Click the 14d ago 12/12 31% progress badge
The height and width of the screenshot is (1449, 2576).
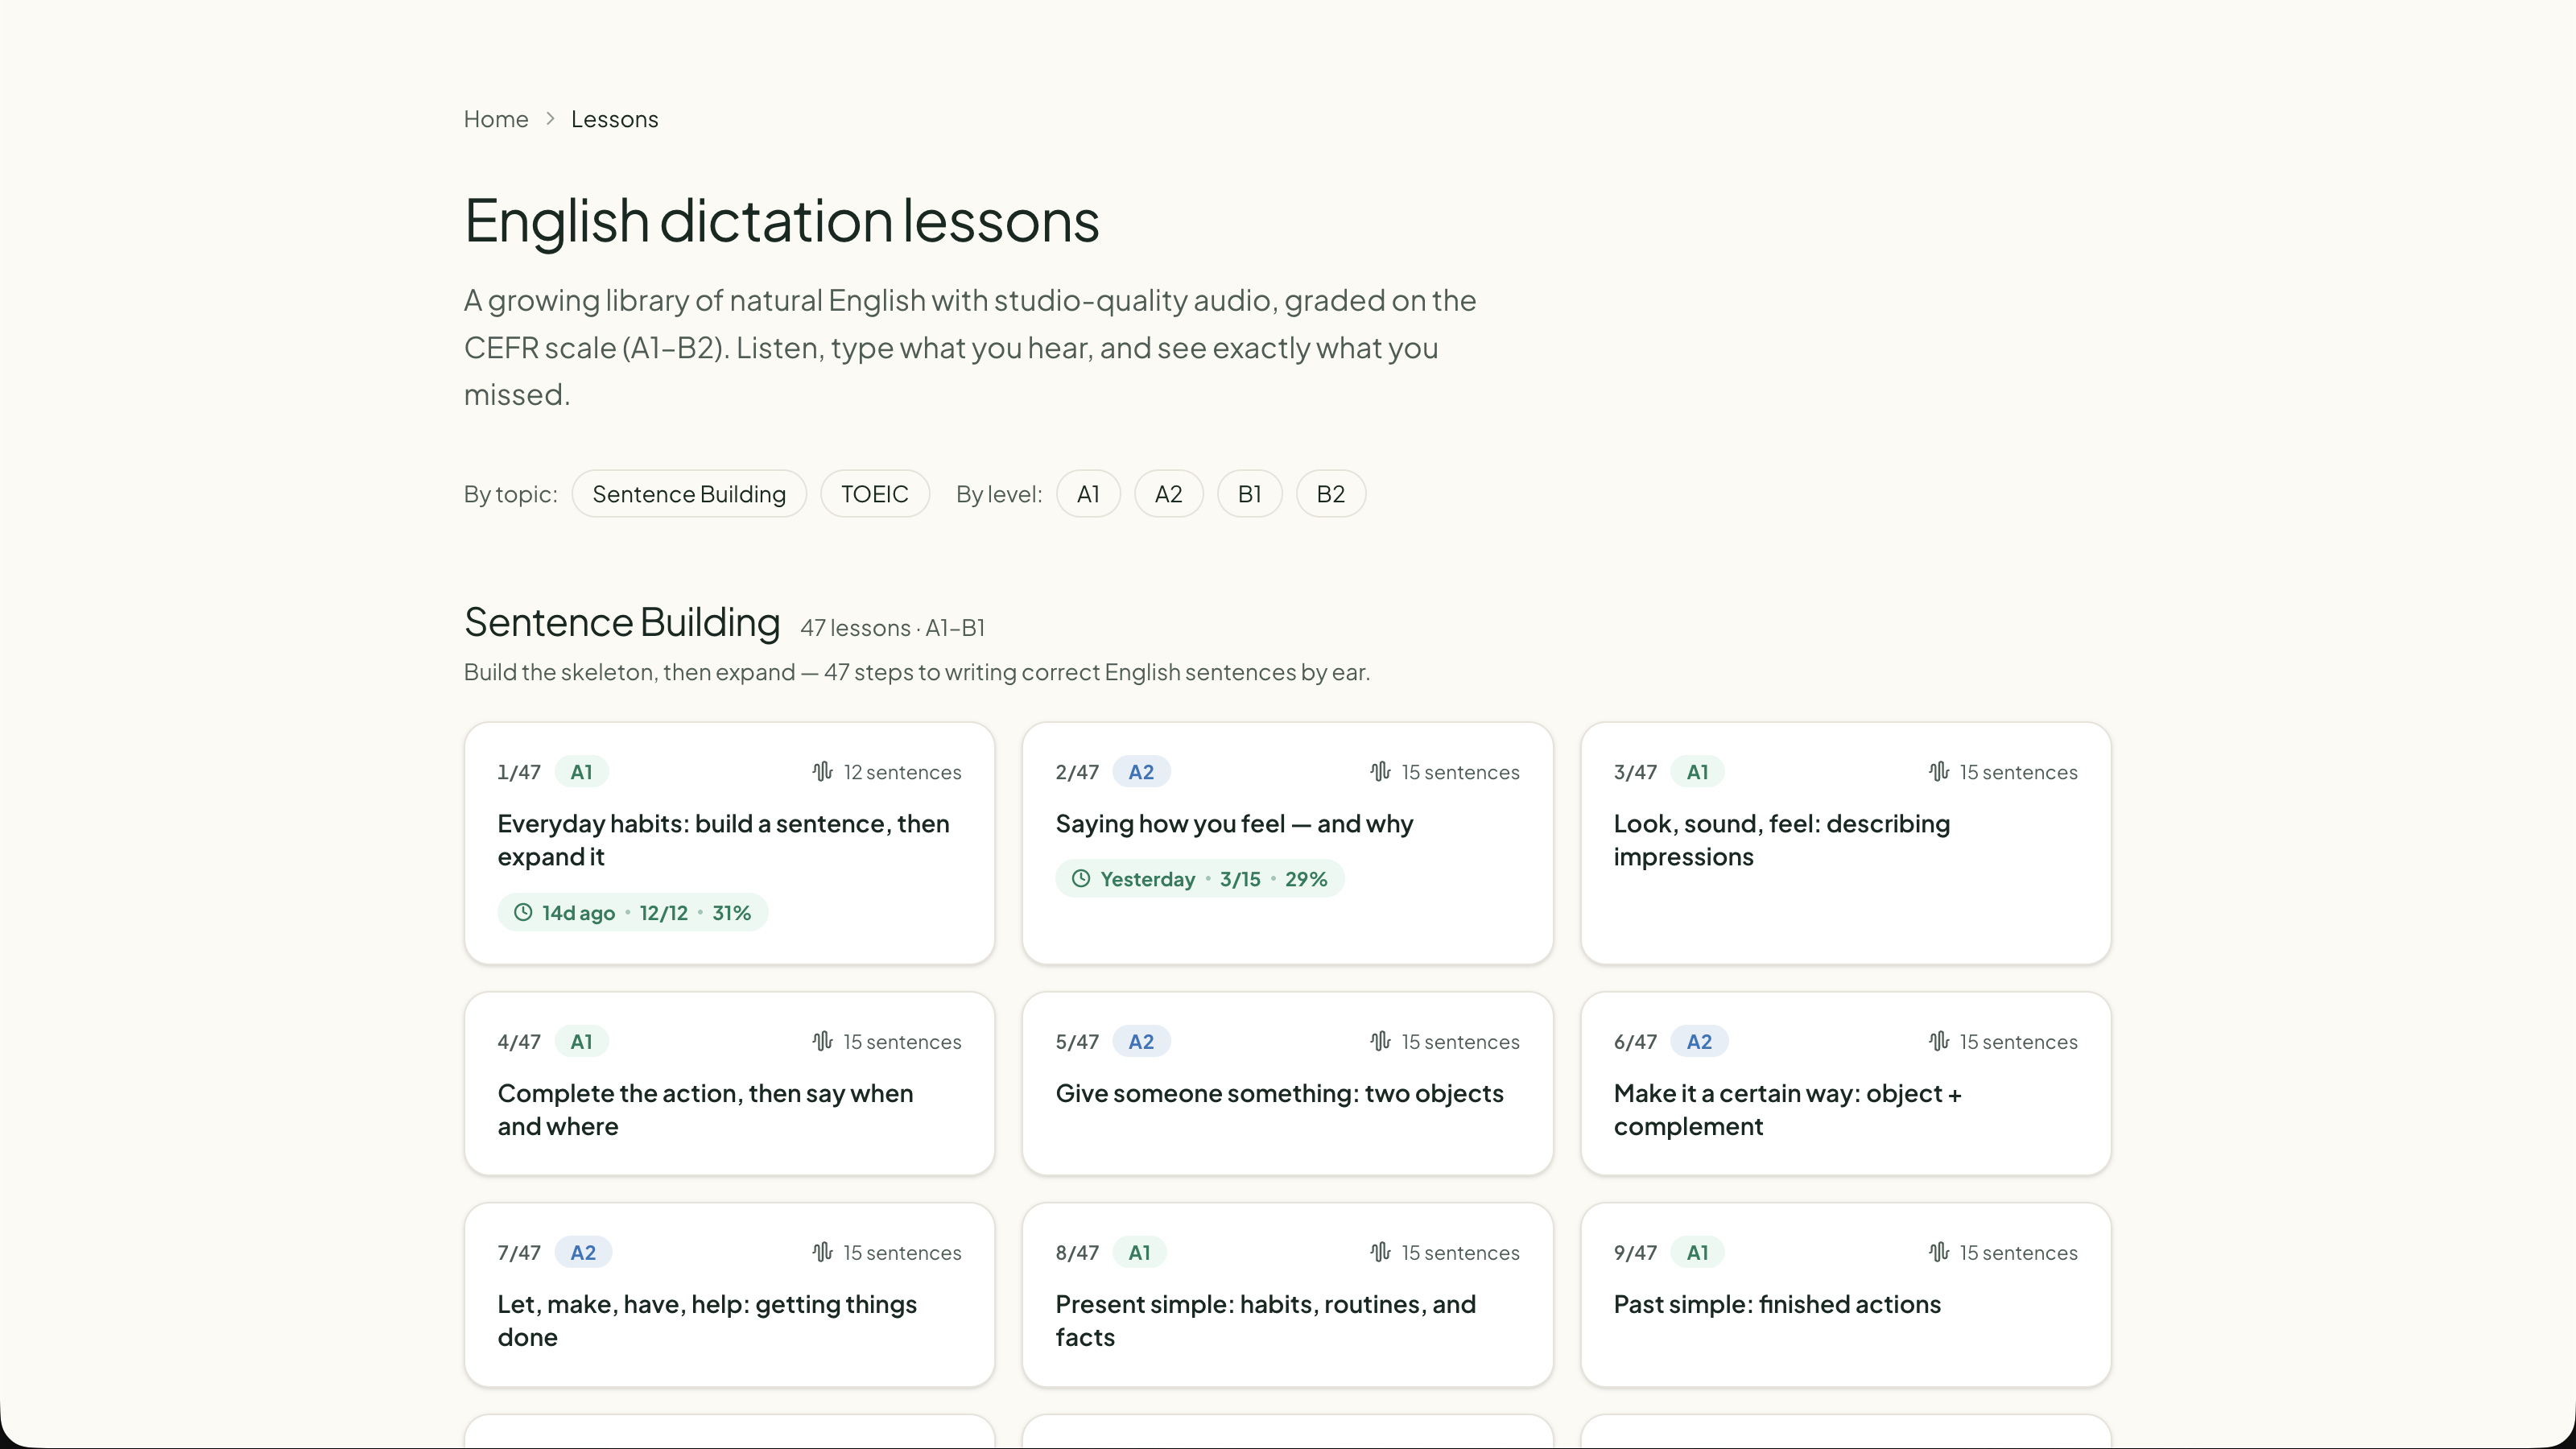pos(633,912)
